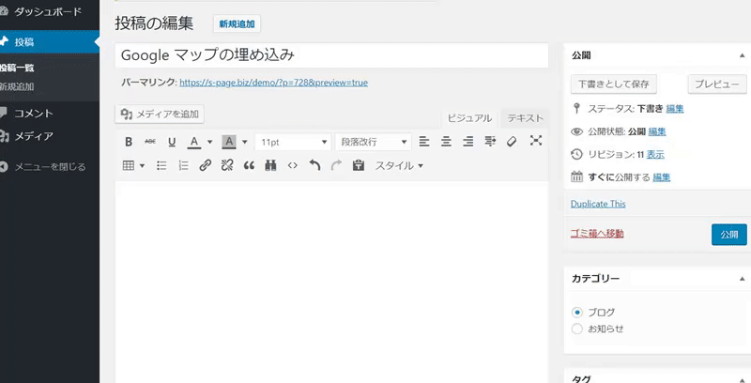The image size is (751, 383).
Task: Switch to ビジュアル editor tab
Action: [470, 118]
